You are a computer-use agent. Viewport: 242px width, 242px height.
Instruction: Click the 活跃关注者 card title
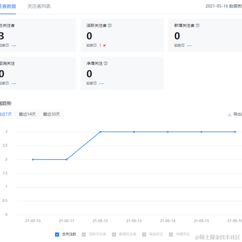tap(96, 26)
